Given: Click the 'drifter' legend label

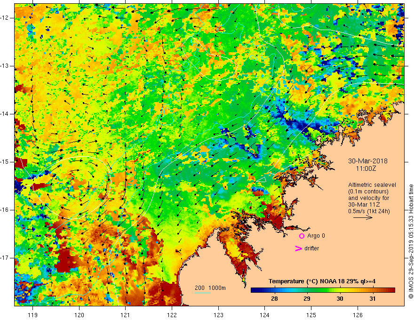Looking at the screenshot, I should click(311, 248).
